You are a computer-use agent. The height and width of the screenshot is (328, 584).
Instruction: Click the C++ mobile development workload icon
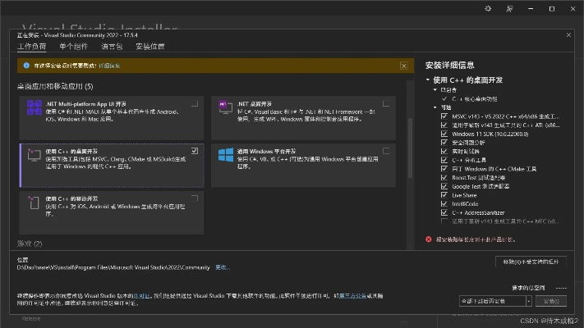point(34,201)
